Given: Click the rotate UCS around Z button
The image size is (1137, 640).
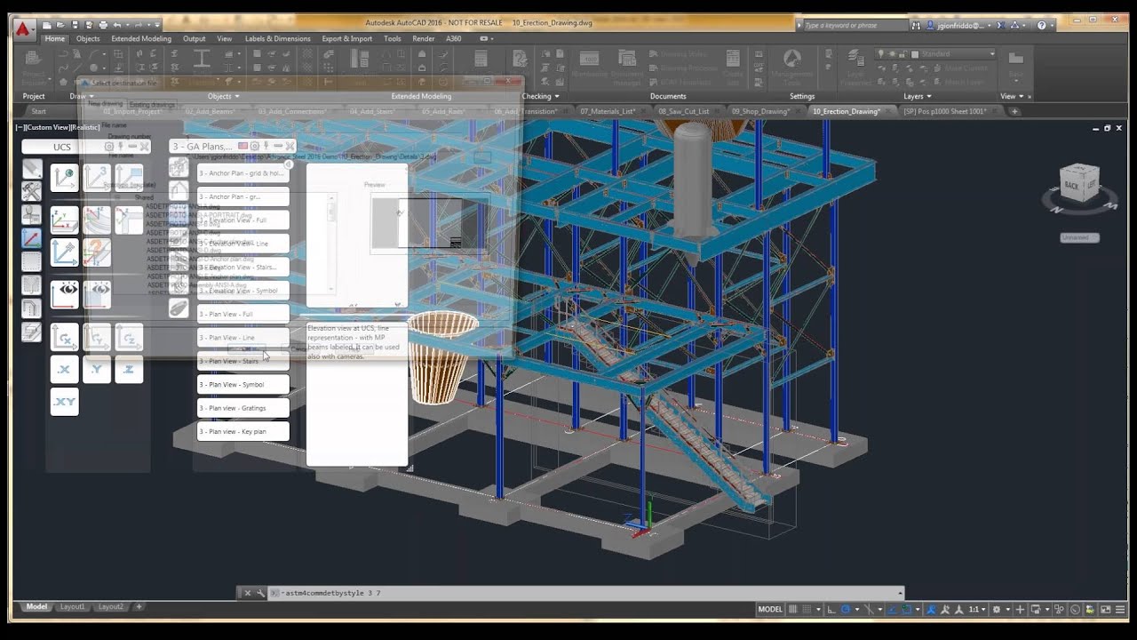Looking at the screenshot, I should [129, 338].
